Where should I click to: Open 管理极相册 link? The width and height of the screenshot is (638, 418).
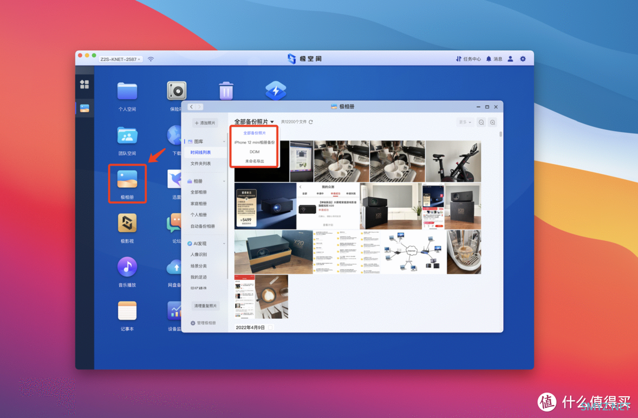coord(207,323)
